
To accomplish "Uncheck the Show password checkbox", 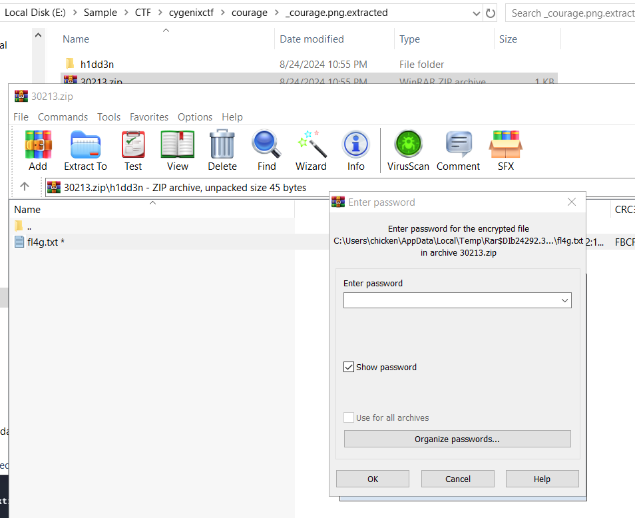I will click(x=349, y=367).
